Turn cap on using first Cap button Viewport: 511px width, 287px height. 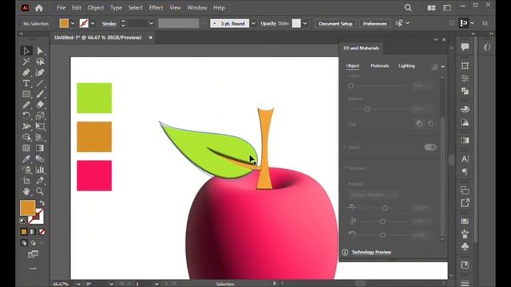pyautogui.click(x=419, y=124)
